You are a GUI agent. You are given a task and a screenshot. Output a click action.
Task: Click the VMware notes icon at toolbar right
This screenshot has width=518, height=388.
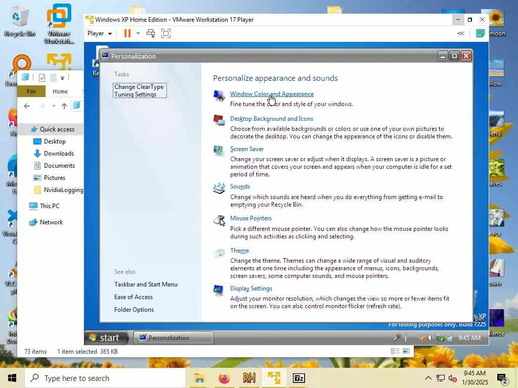[481, 33]
